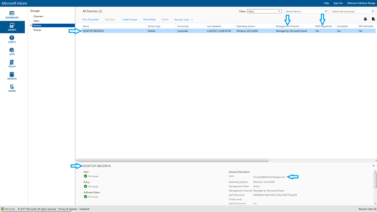Click the AAD Device ID value
Screen dimensions: 377x212
[x=275, y=195]
